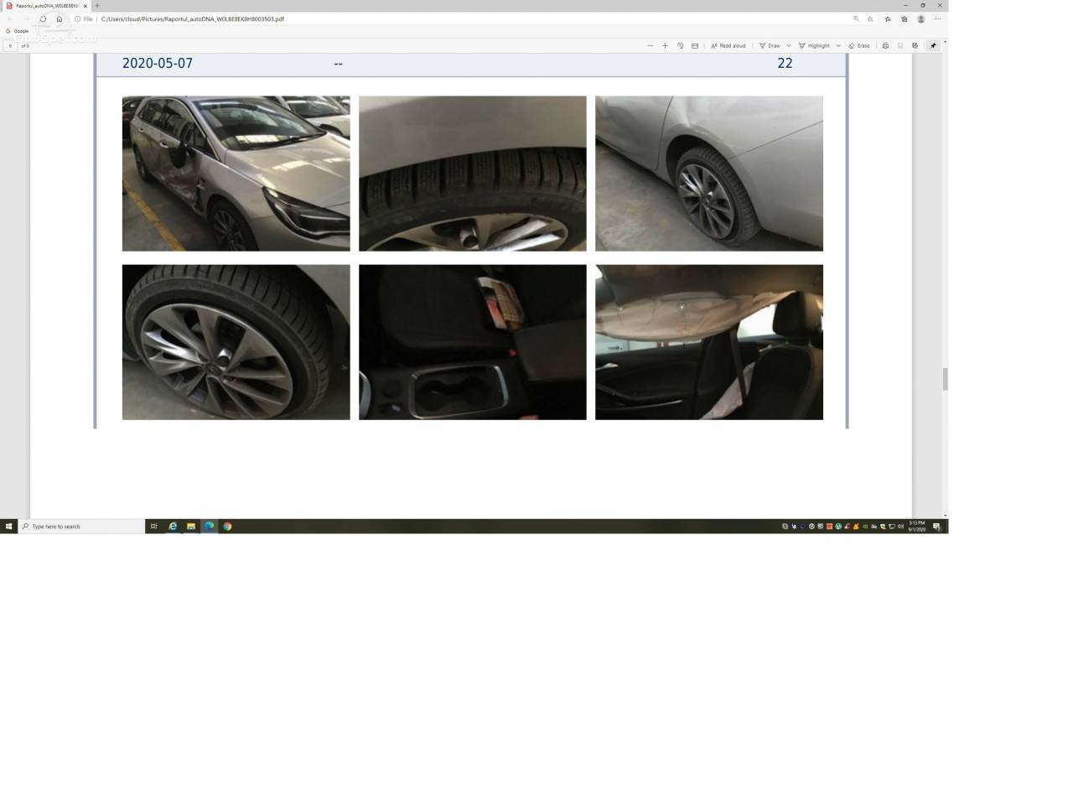Click the number 22 in header row
This screenshot has height=805, width=1073.
point(785,63)
